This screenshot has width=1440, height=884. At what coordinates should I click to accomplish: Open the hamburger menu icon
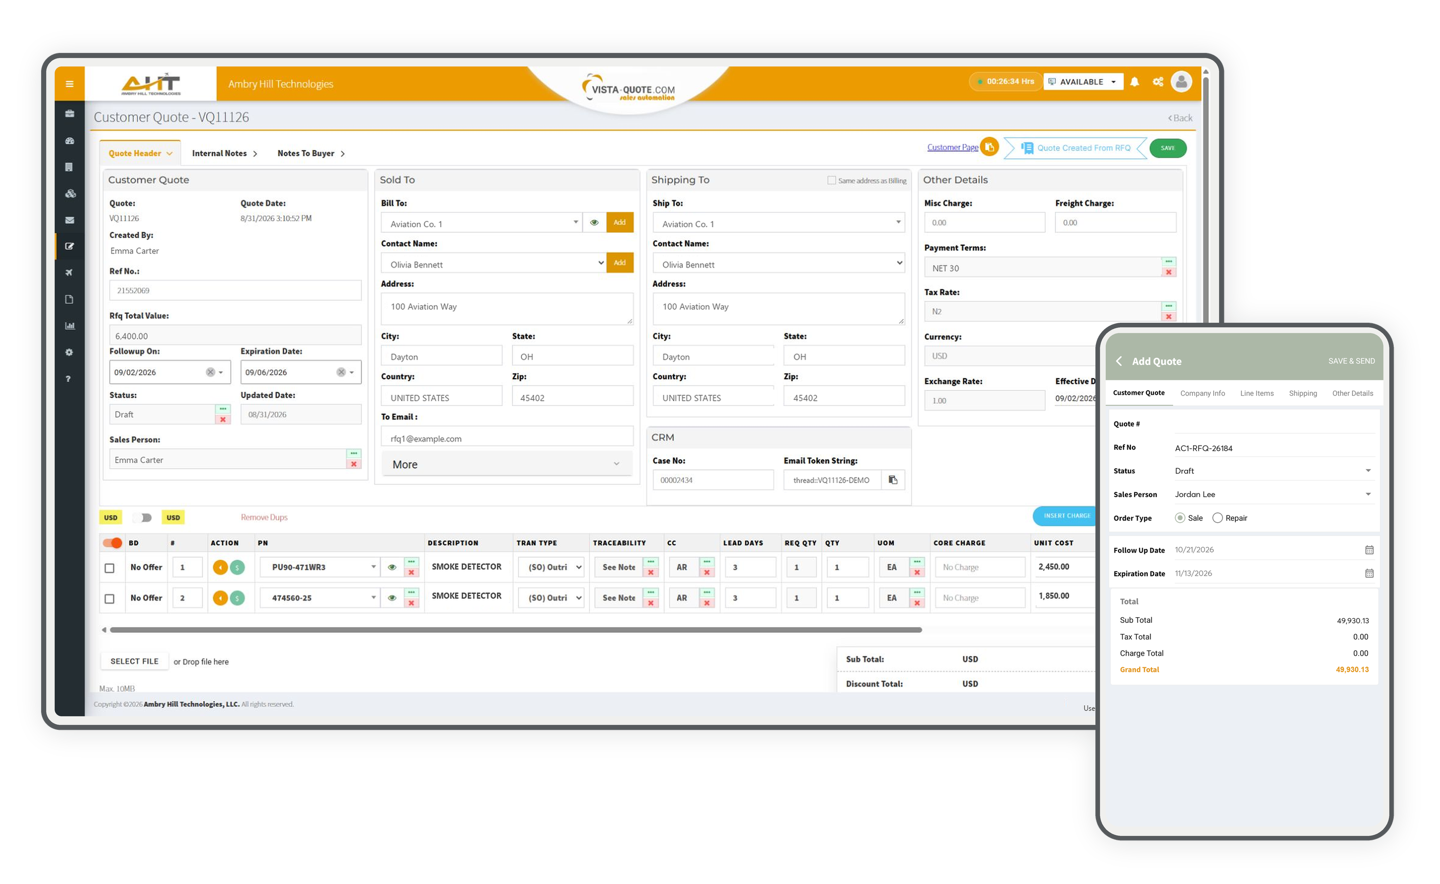pyautogui.click(x=69, y=84)
